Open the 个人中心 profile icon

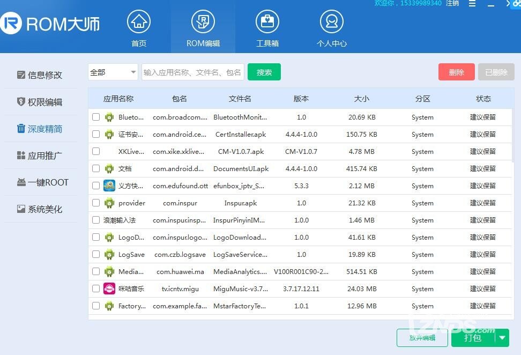[x=332, y=21]
